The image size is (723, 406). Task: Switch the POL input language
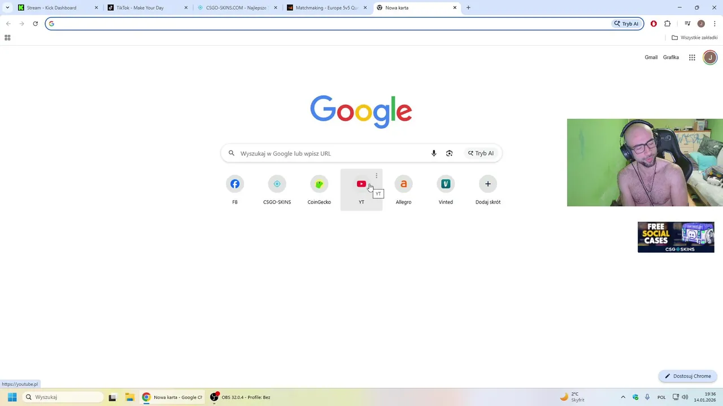[661, 397]
